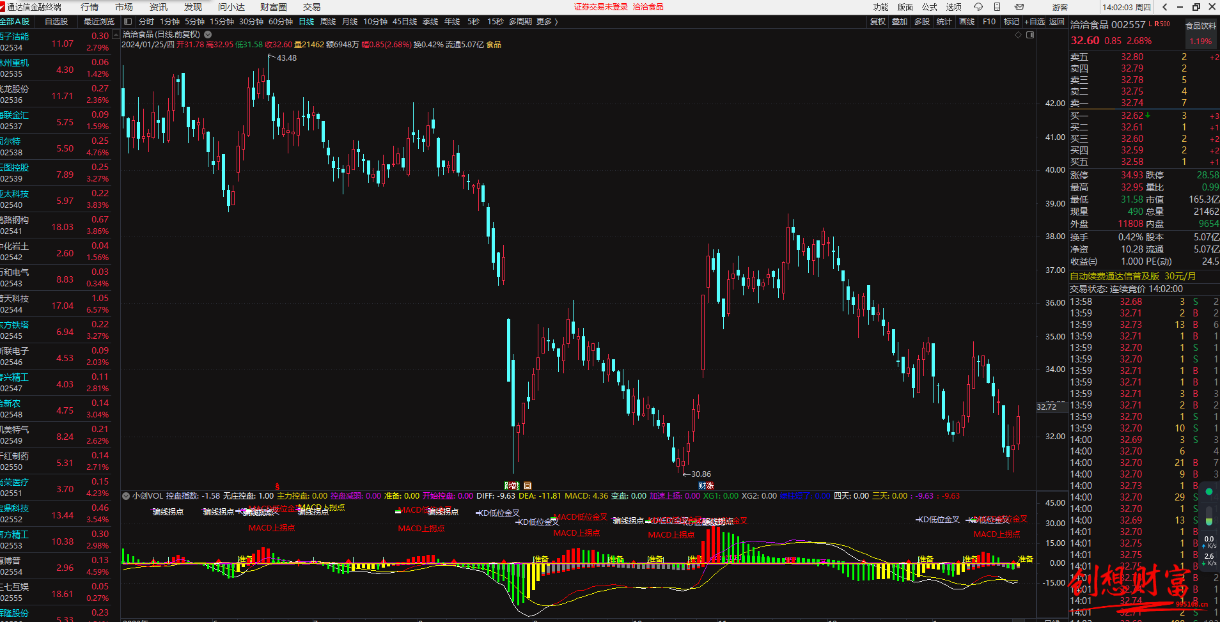Open the 资讯 menu

tap(159, 7)
